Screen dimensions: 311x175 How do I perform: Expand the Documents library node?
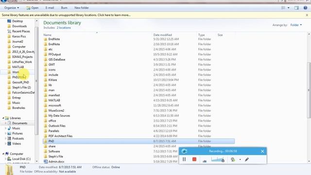pos(5,123)
